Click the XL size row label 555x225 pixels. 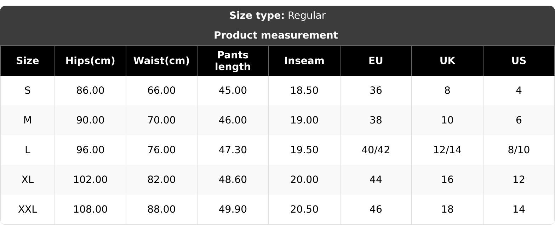[28, 180]
